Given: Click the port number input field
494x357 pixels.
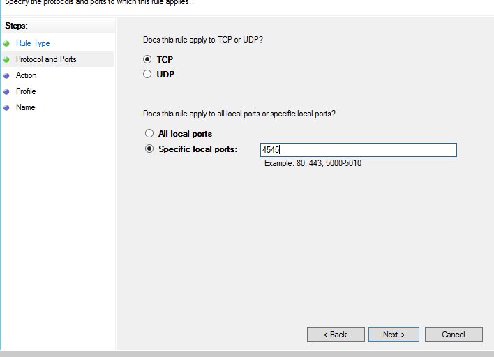Looking at the screenshot, I should 359,150.
